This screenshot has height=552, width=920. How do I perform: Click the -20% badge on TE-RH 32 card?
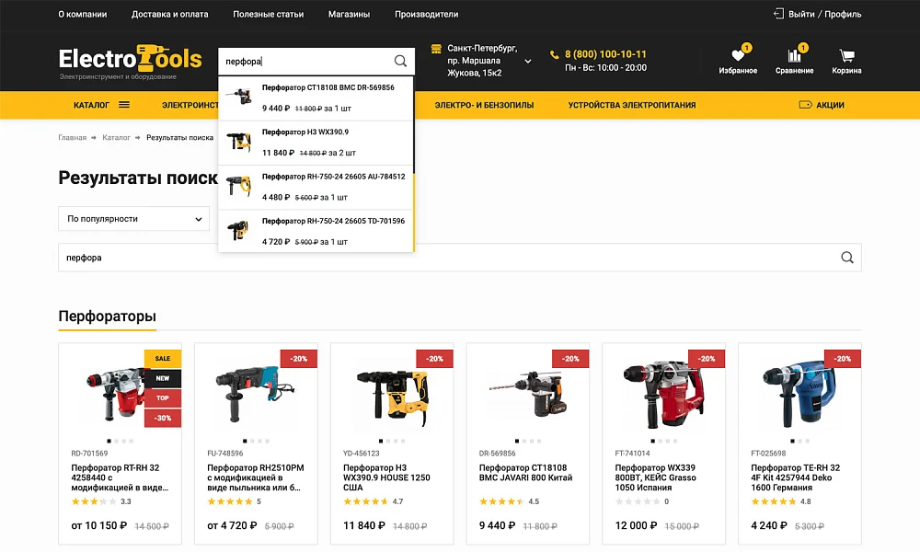tap(843, 359)
